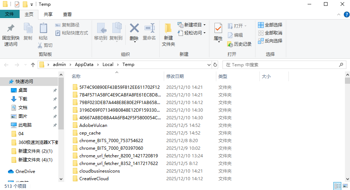Image resolution: width=350 pixels, height=190 pixels.
Task: Switch to the 主页 ribbon tab
Action: [x=29, y=14]
